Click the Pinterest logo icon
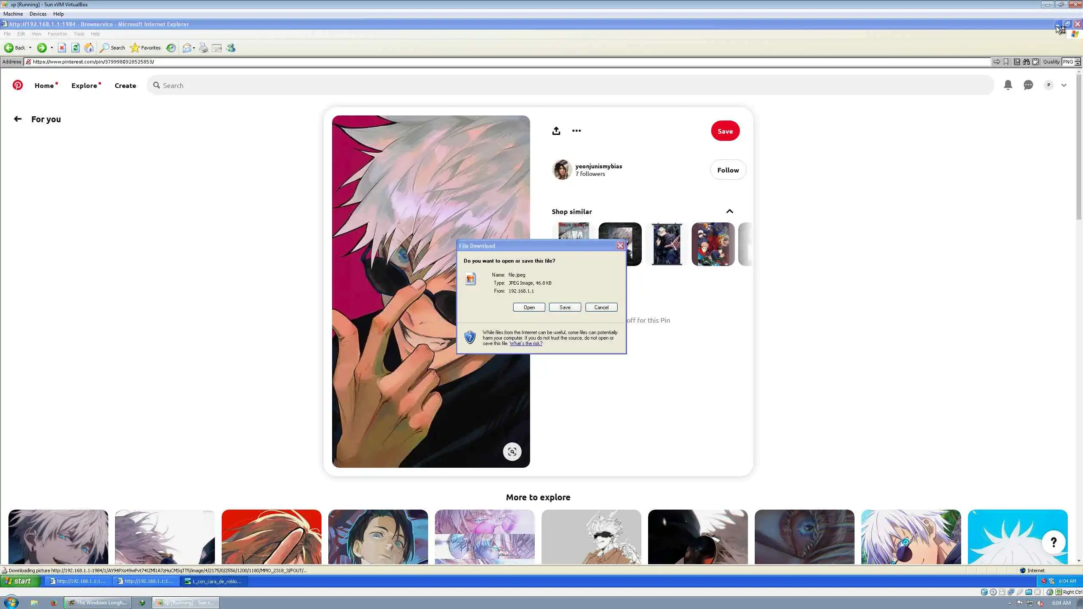This screenshot has width=1083, height=609. point(17,85)
